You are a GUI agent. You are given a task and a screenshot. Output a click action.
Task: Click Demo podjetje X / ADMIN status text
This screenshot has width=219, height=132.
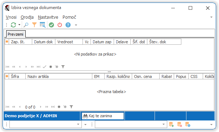coord(31,116)
